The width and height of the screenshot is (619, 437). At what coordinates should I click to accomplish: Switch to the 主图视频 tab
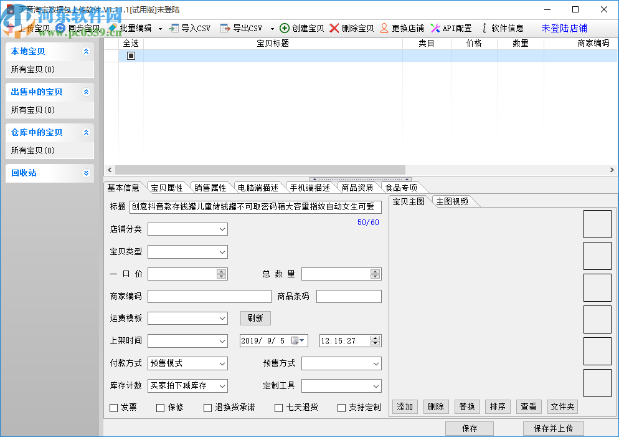452,201
